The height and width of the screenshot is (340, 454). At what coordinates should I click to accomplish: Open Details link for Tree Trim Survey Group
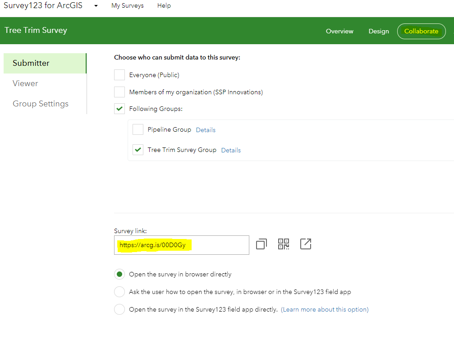click(x=231, y=150)
